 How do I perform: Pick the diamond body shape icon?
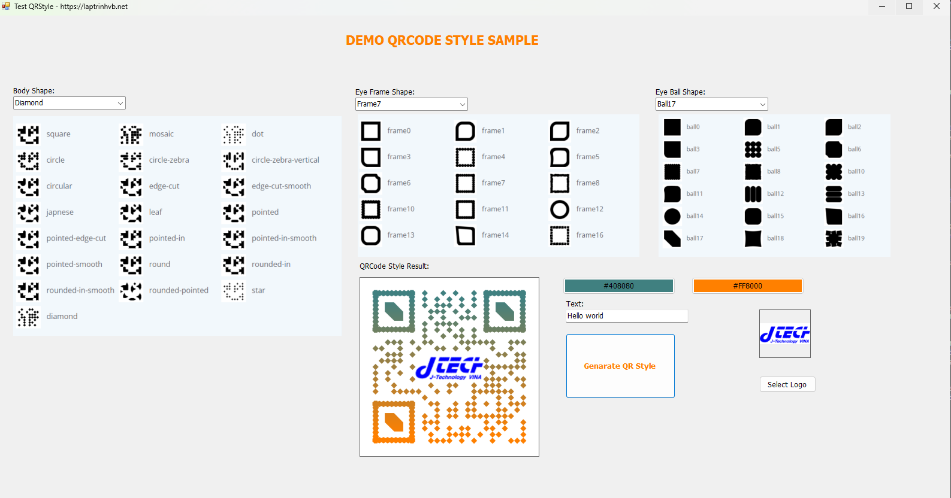tap(28, 317)
